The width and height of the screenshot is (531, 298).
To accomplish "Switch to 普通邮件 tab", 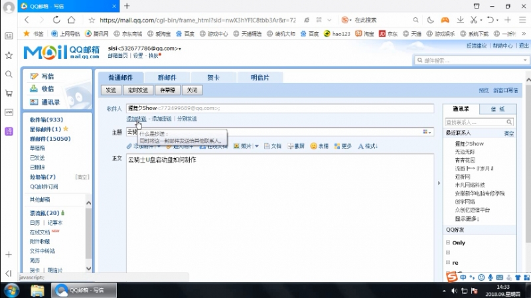I will pos(121,78).
